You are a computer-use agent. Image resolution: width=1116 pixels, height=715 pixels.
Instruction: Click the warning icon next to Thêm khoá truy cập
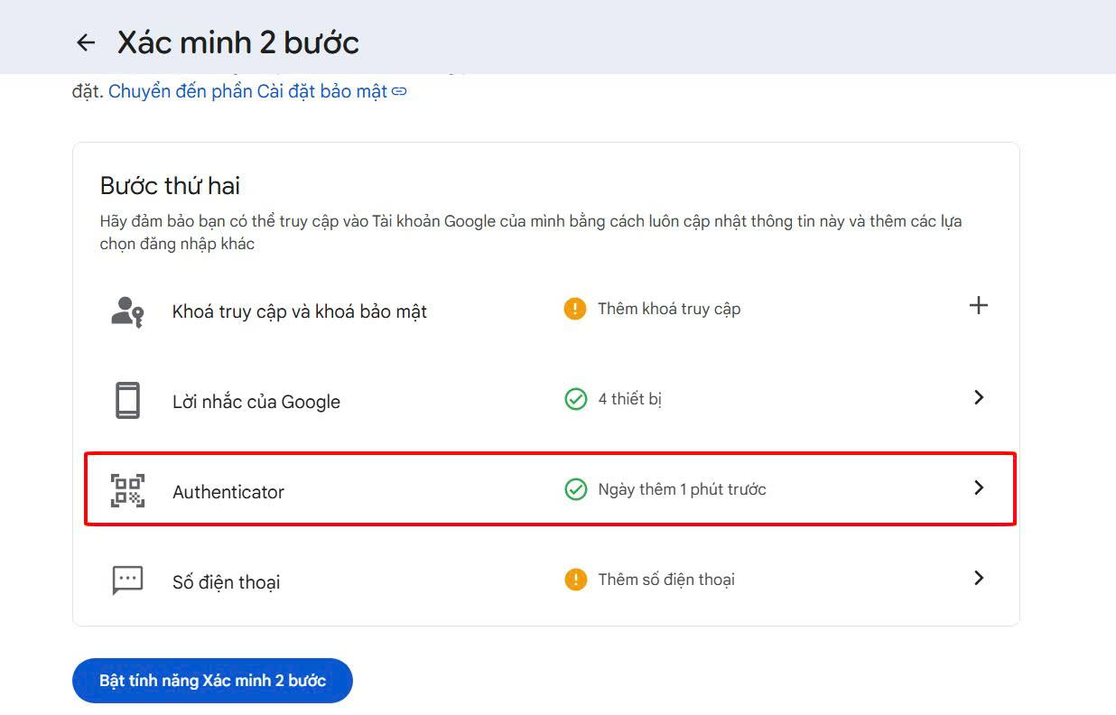click(575, 308)
